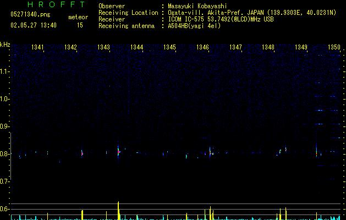Click time marker 1345
The width and height of the screenshot is (346, 220).
(169, 47)
